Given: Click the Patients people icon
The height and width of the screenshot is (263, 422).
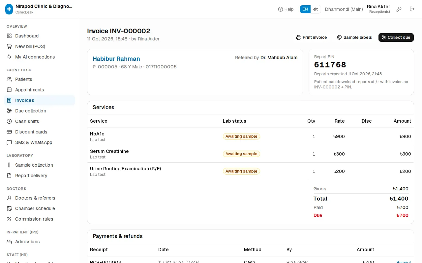Looking at the screenshot, I should (x=9, y=79).
